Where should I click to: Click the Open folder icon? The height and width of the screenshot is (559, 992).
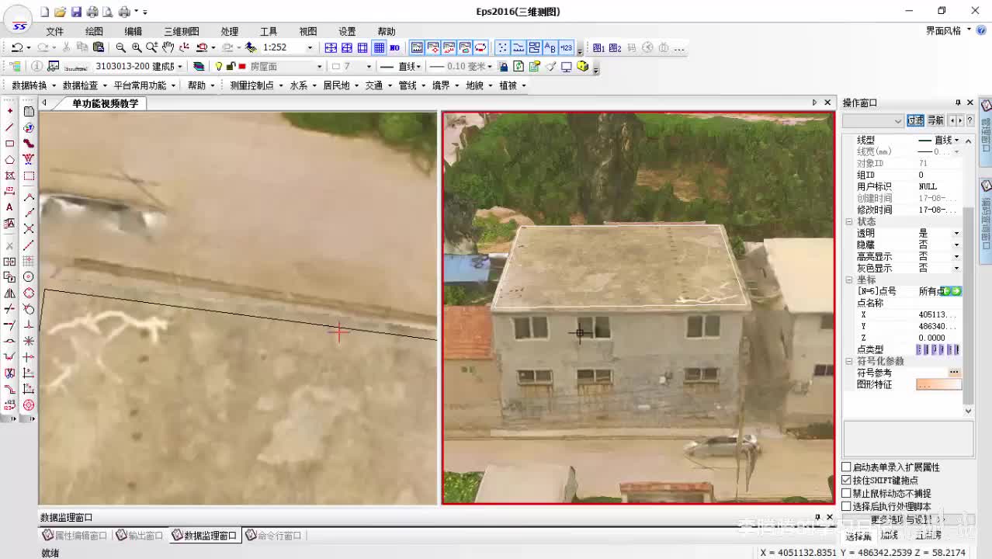pyautogui.click(x=60, y=12)
